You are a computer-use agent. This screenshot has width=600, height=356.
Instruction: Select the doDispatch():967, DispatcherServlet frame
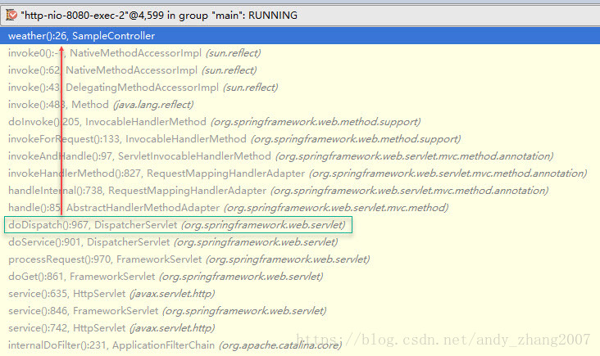(x=300, y=225)
